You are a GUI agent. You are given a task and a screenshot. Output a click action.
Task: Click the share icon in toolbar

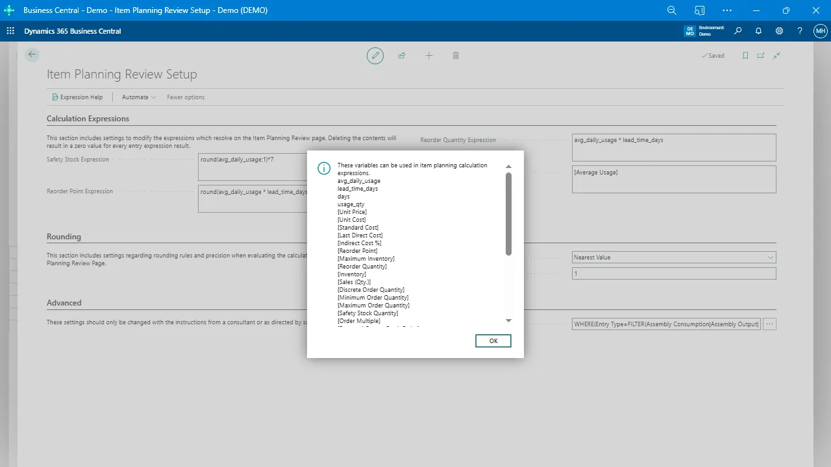402,56
